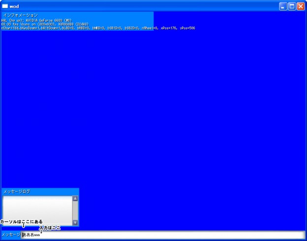Click the カーソルはここにある annotation label

pos(22,222)
